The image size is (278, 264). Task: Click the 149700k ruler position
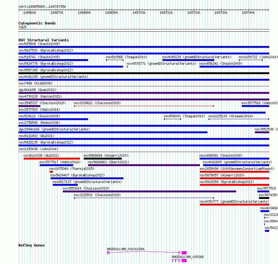coord(139,13)
